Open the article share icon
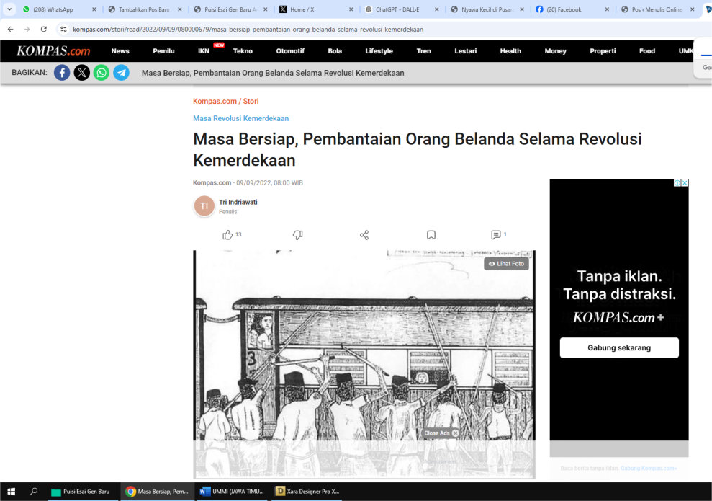 (x=364, y=235)
